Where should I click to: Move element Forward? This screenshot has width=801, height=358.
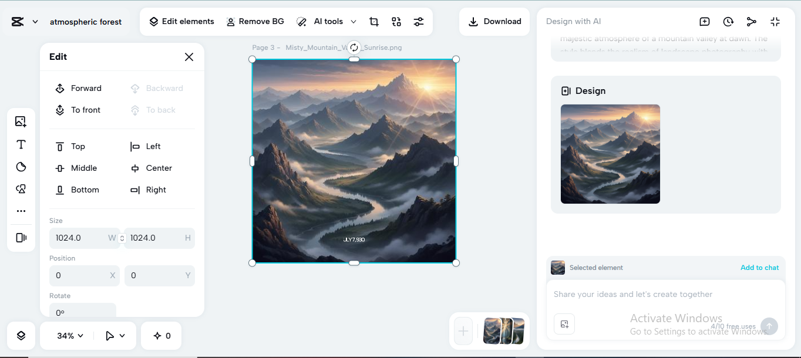pyautogui.click(x=78, y=88)
